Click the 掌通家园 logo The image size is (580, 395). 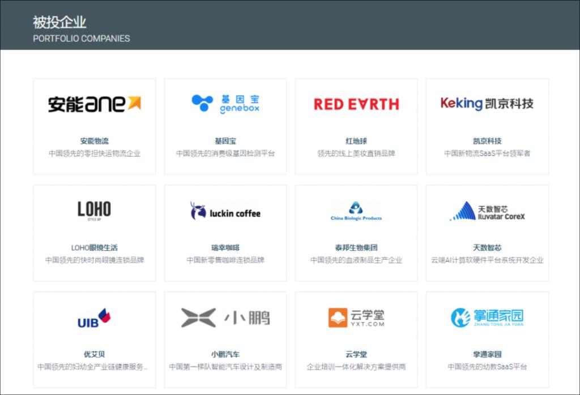click(x=487, y=317)
